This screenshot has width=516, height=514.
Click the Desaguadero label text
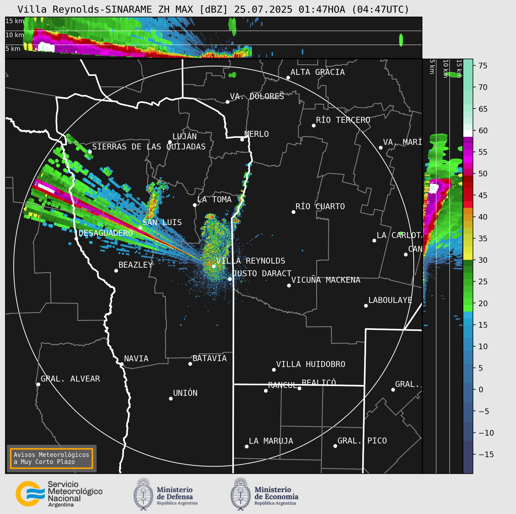106,233
